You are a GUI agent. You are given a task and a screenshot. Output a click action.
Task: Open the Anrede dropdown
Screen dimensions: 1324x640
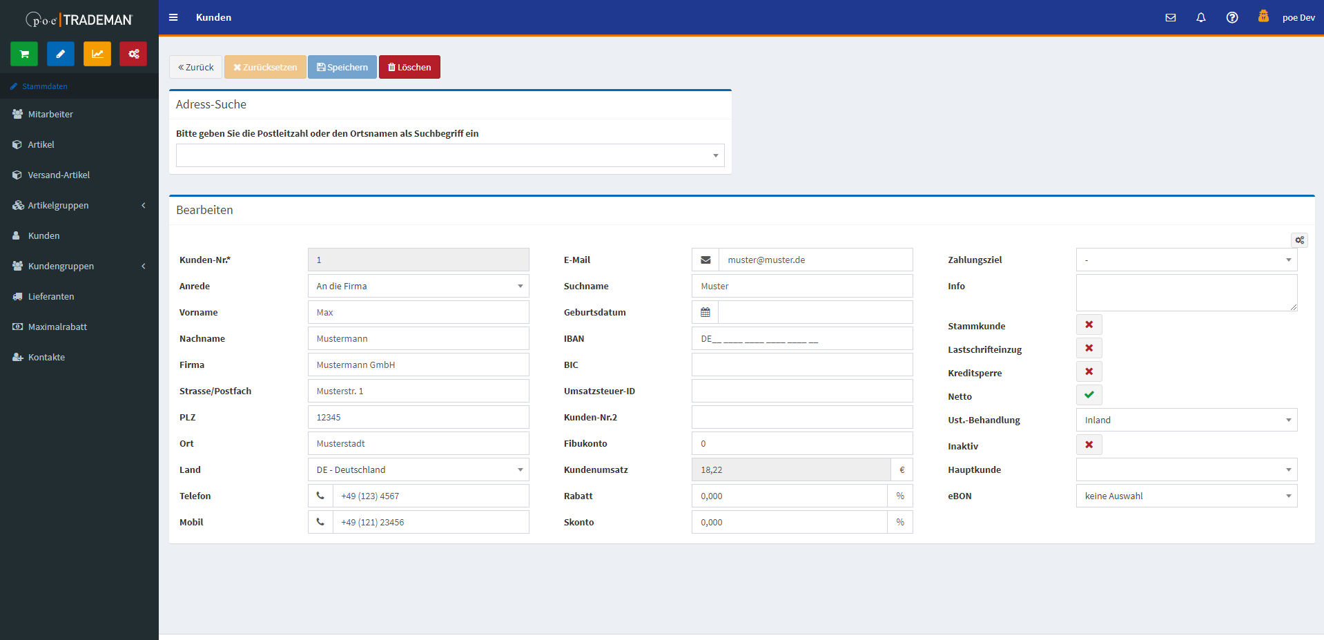click(x=418, y=286)
